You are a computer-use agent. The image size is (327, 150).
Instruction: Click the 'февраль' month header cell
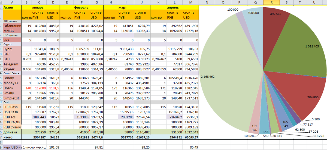tap(81, 7)
